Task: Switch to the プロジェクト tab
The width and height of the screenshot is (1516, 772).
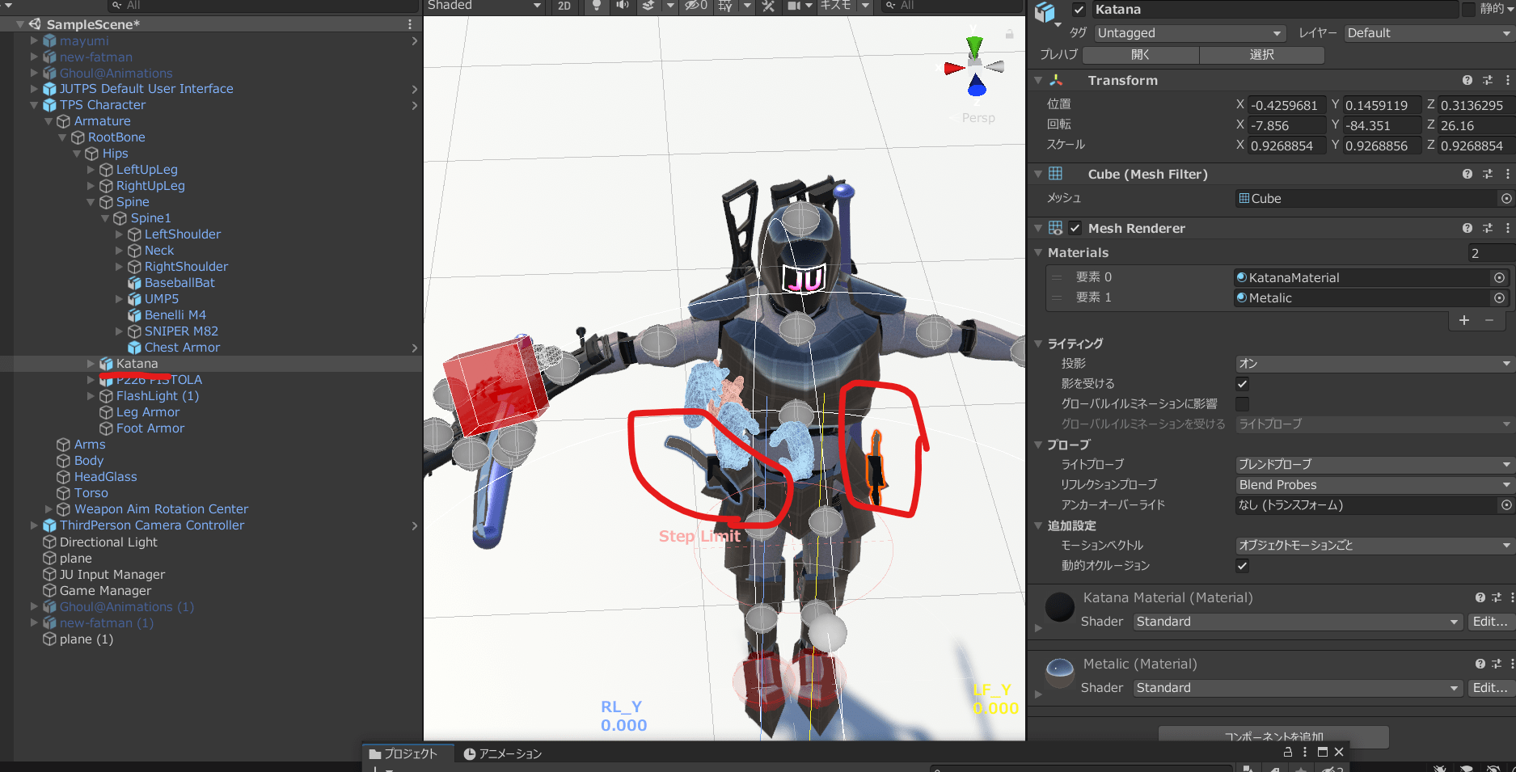Action: pyautogui.click(x=403, y=753)
